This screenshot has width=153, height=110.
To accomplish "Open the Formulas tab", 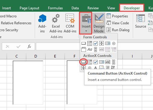I will (55, 8).
